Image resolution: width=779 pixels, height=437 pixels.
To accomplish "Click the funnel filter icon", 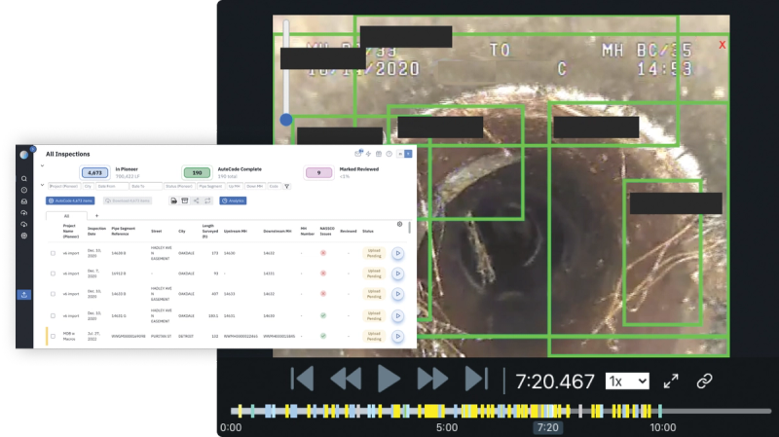I will click(x=286, y=186).
